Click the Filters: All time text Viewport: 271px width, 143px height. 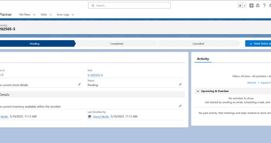[241, 76]
